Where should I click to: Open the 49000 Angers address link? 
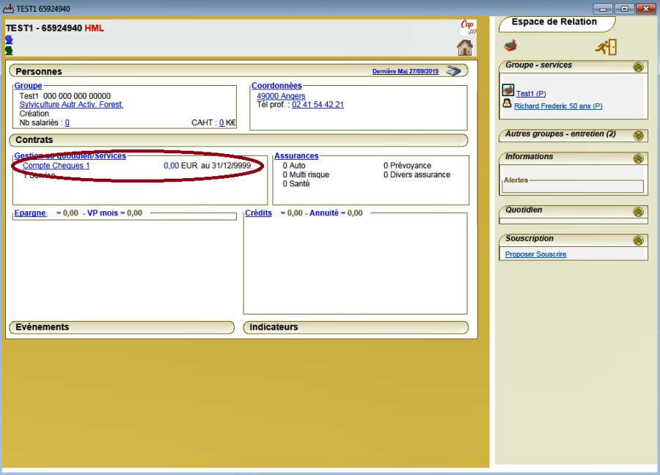[281, 96]
